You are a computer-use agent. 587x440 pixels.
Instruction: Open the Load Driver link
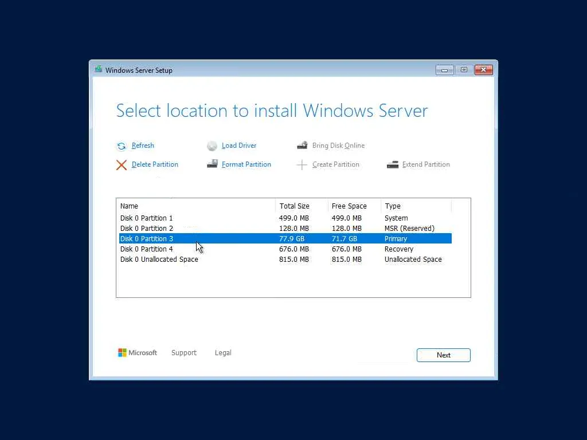point(239,146)
